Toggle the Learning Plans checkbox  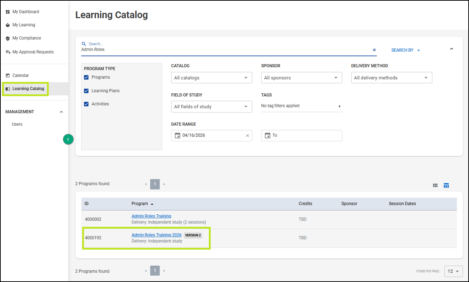86,91
